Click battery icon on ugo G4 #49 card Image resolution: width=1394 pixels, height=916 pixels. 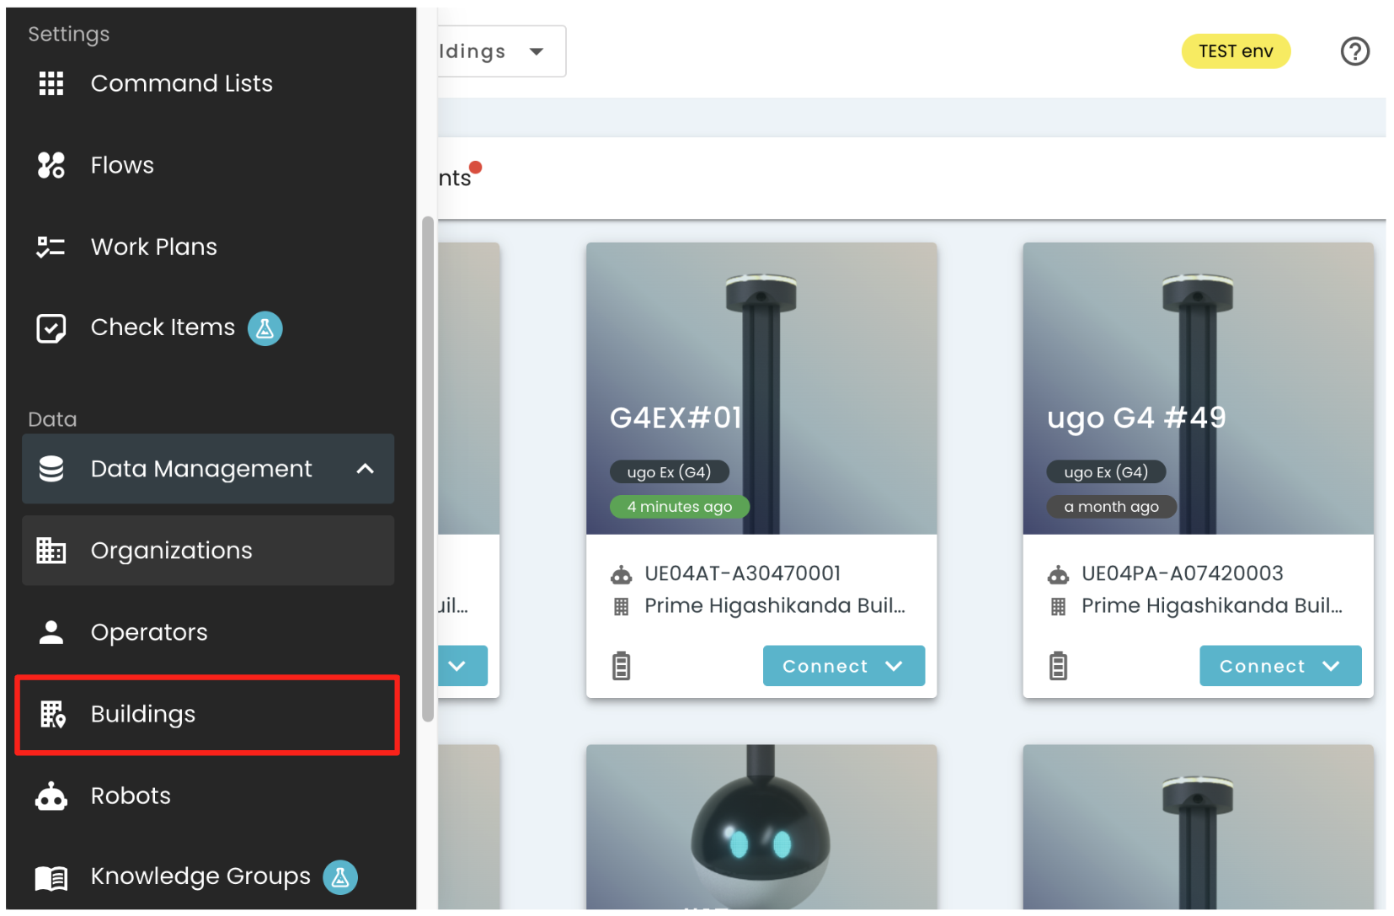tap(1059, 666)
